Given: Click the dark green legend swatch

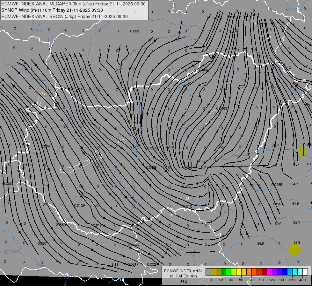Looking at the screenshot, I should [x=223, y=272].
